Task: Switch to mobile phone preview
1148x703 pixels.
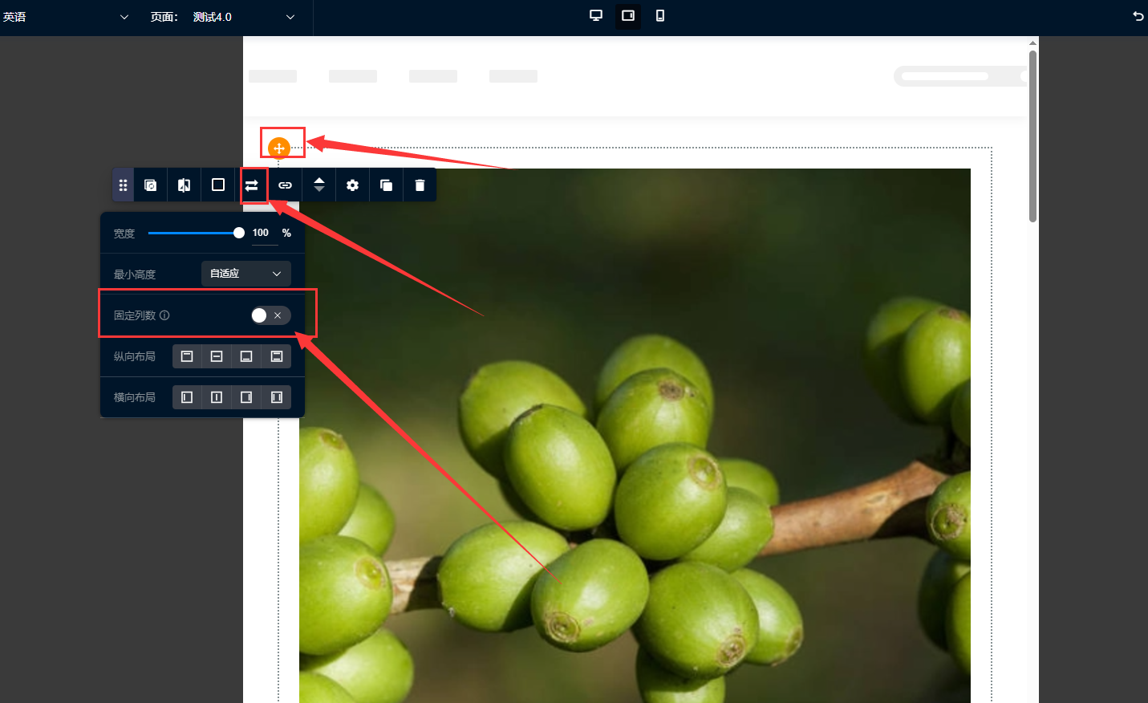Action: click(x=660, y=16)
